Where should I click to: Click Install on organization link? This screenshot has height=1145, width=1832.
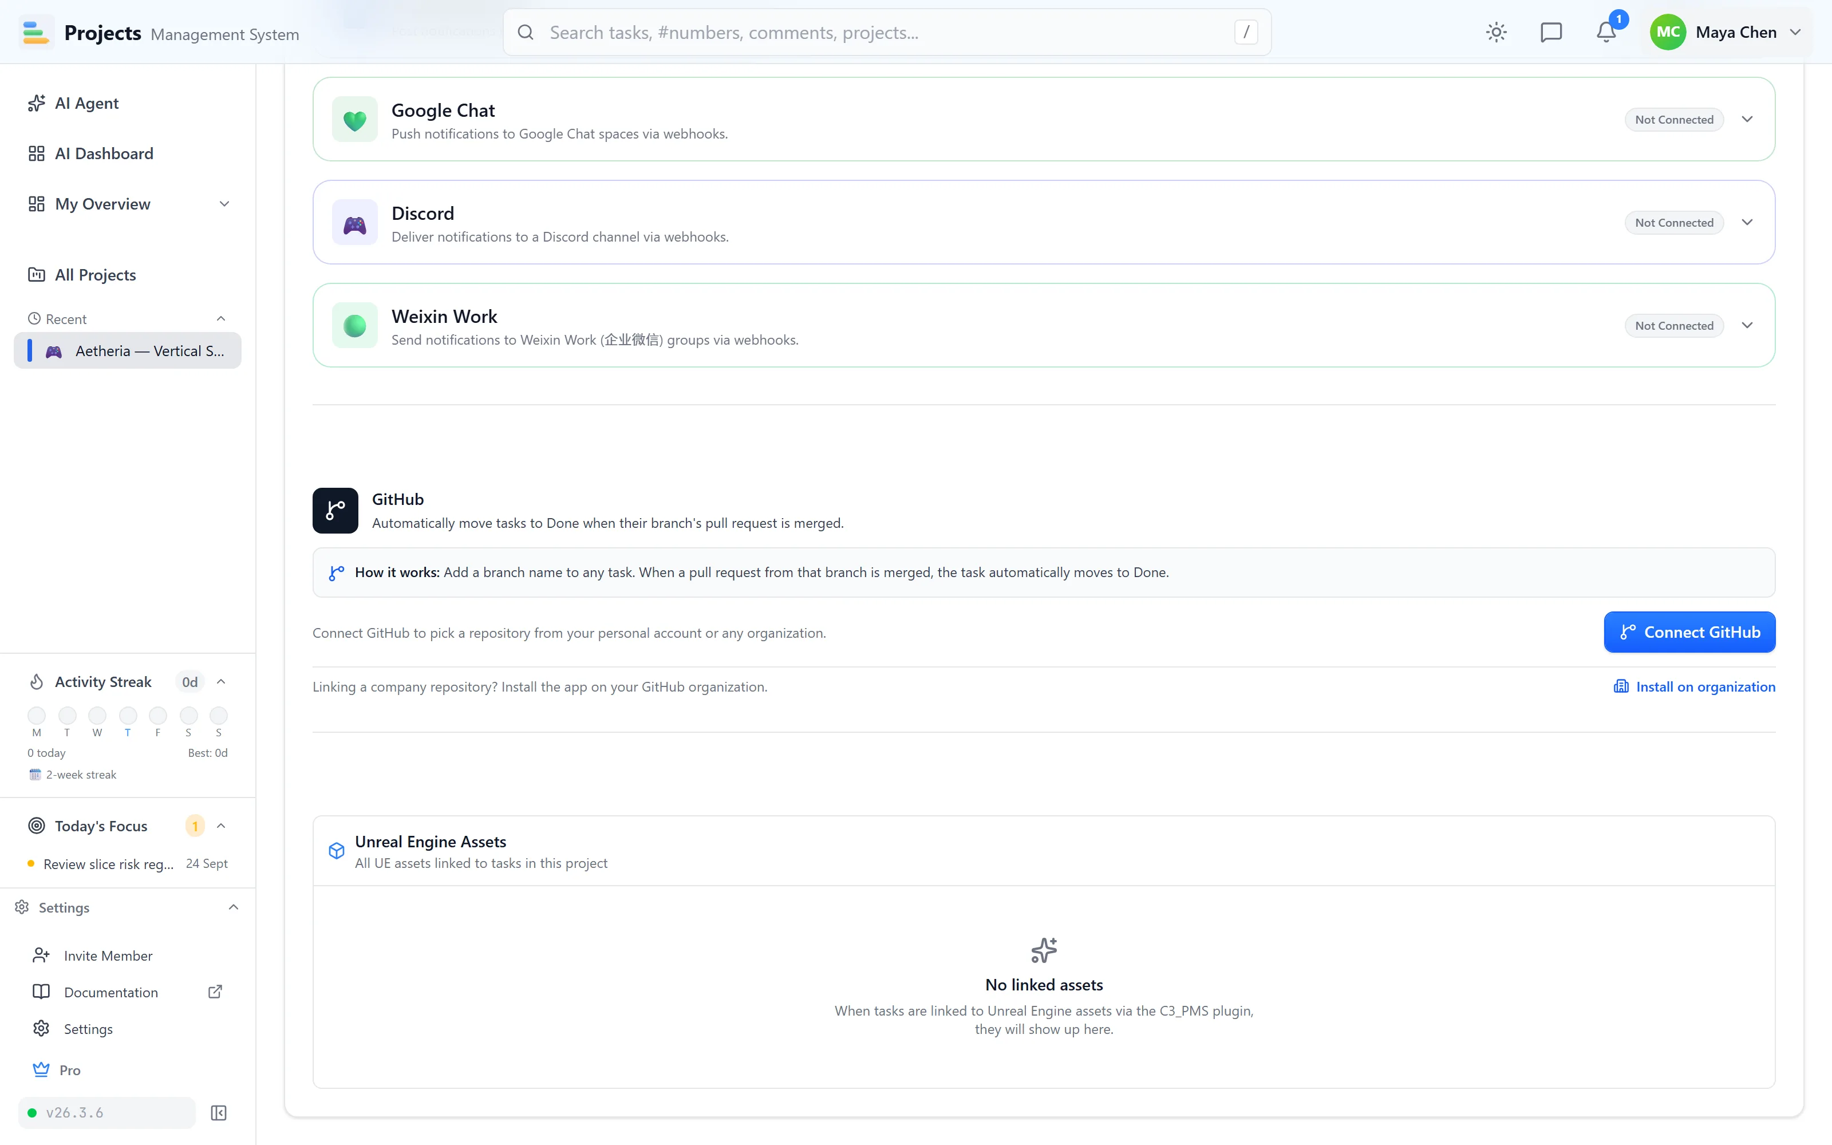(x=1694, y=687)
